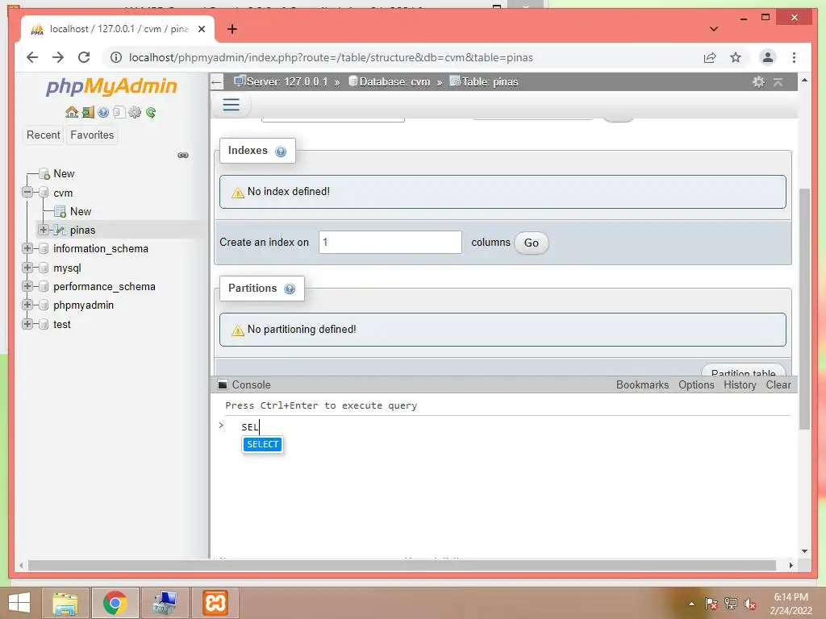Open Console Options
826x619 pixels.
click(696, 384)
